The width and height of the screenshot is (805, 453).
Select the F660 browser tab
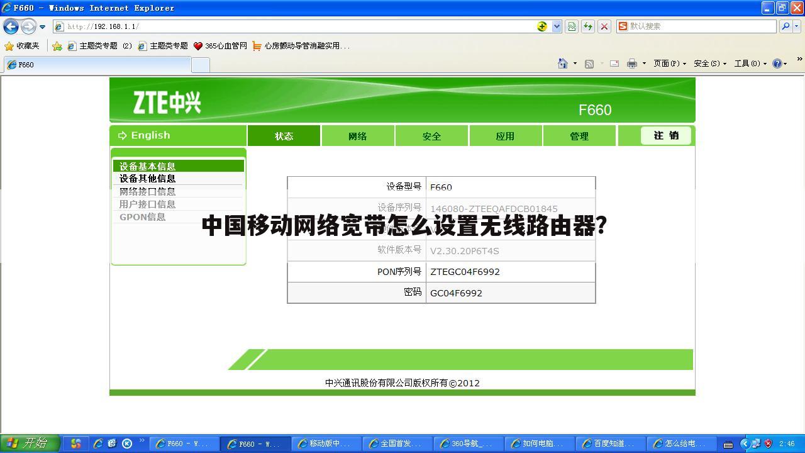point(97,65)
